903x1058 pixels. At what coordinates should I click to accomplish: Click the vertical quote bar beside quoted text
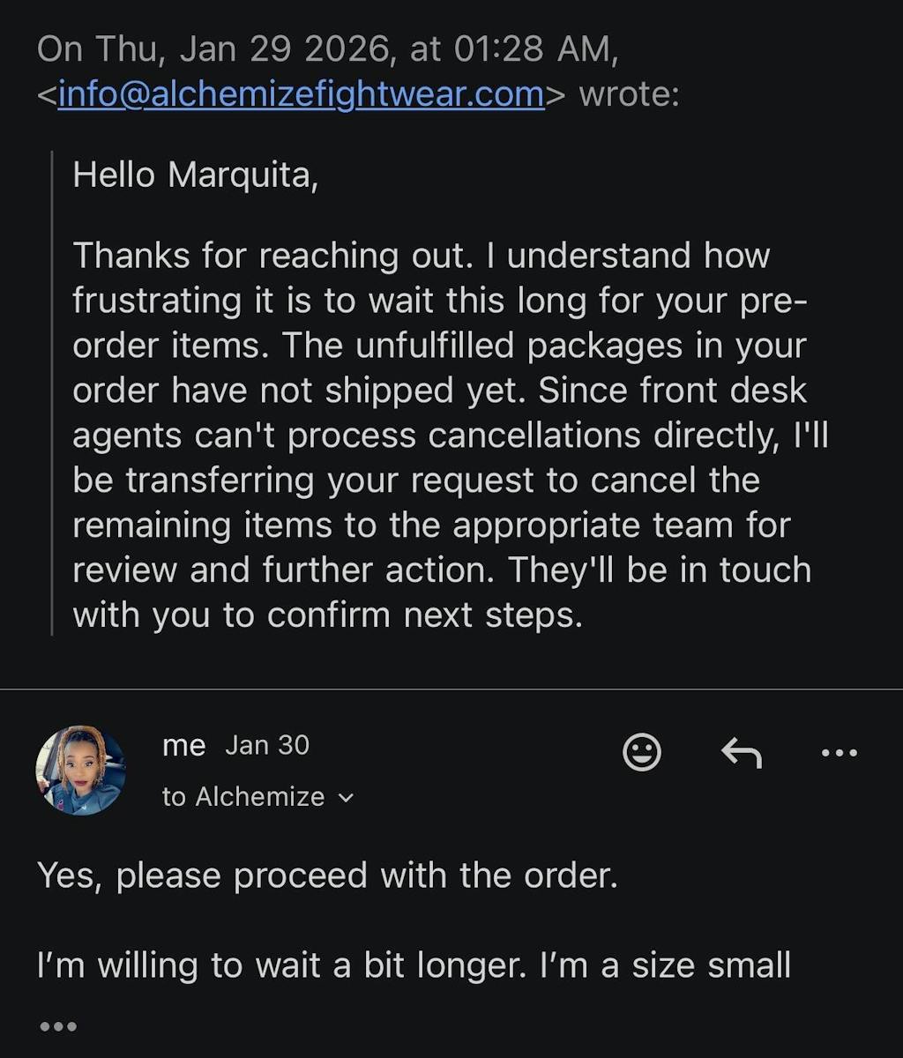[52, 392]
